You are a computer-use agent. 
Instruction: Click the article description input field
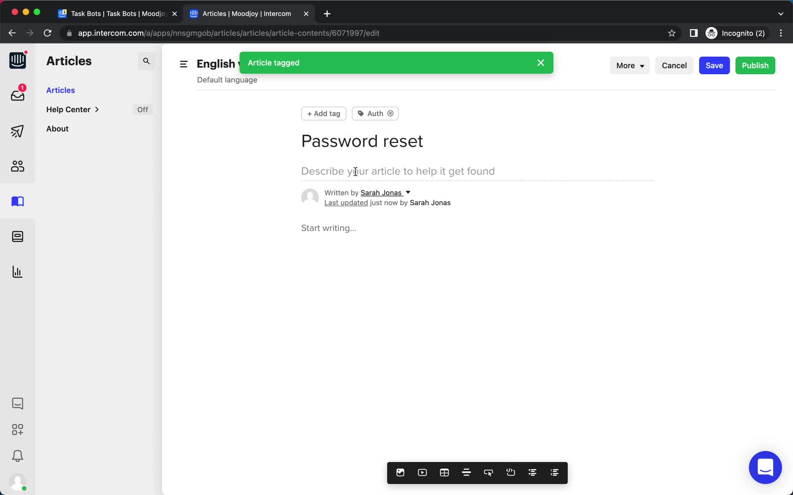pyautogui.click(x=397, y=171)
